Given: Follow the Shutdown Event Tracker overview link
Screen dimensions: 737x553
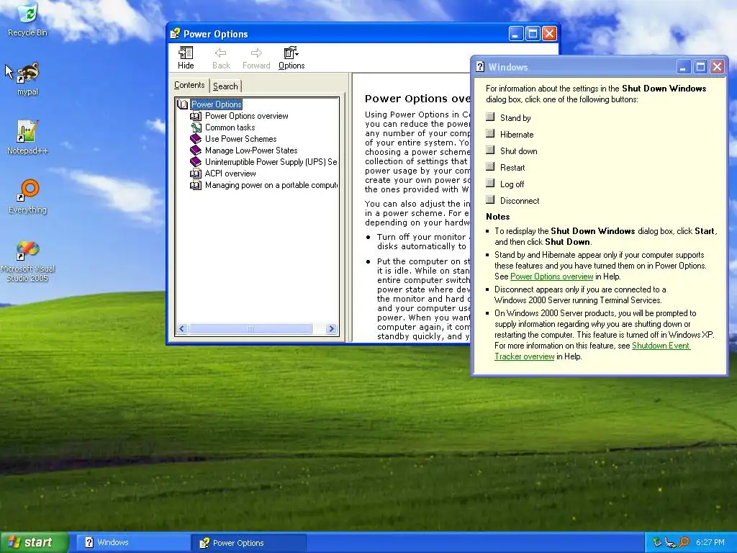Looking at the screenshot, I should 592,351.
